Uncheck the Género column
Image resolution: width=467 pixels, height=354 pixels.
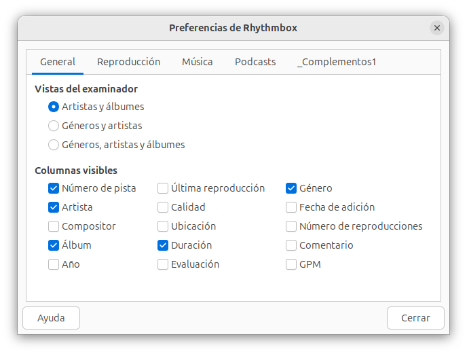point(291,188)
